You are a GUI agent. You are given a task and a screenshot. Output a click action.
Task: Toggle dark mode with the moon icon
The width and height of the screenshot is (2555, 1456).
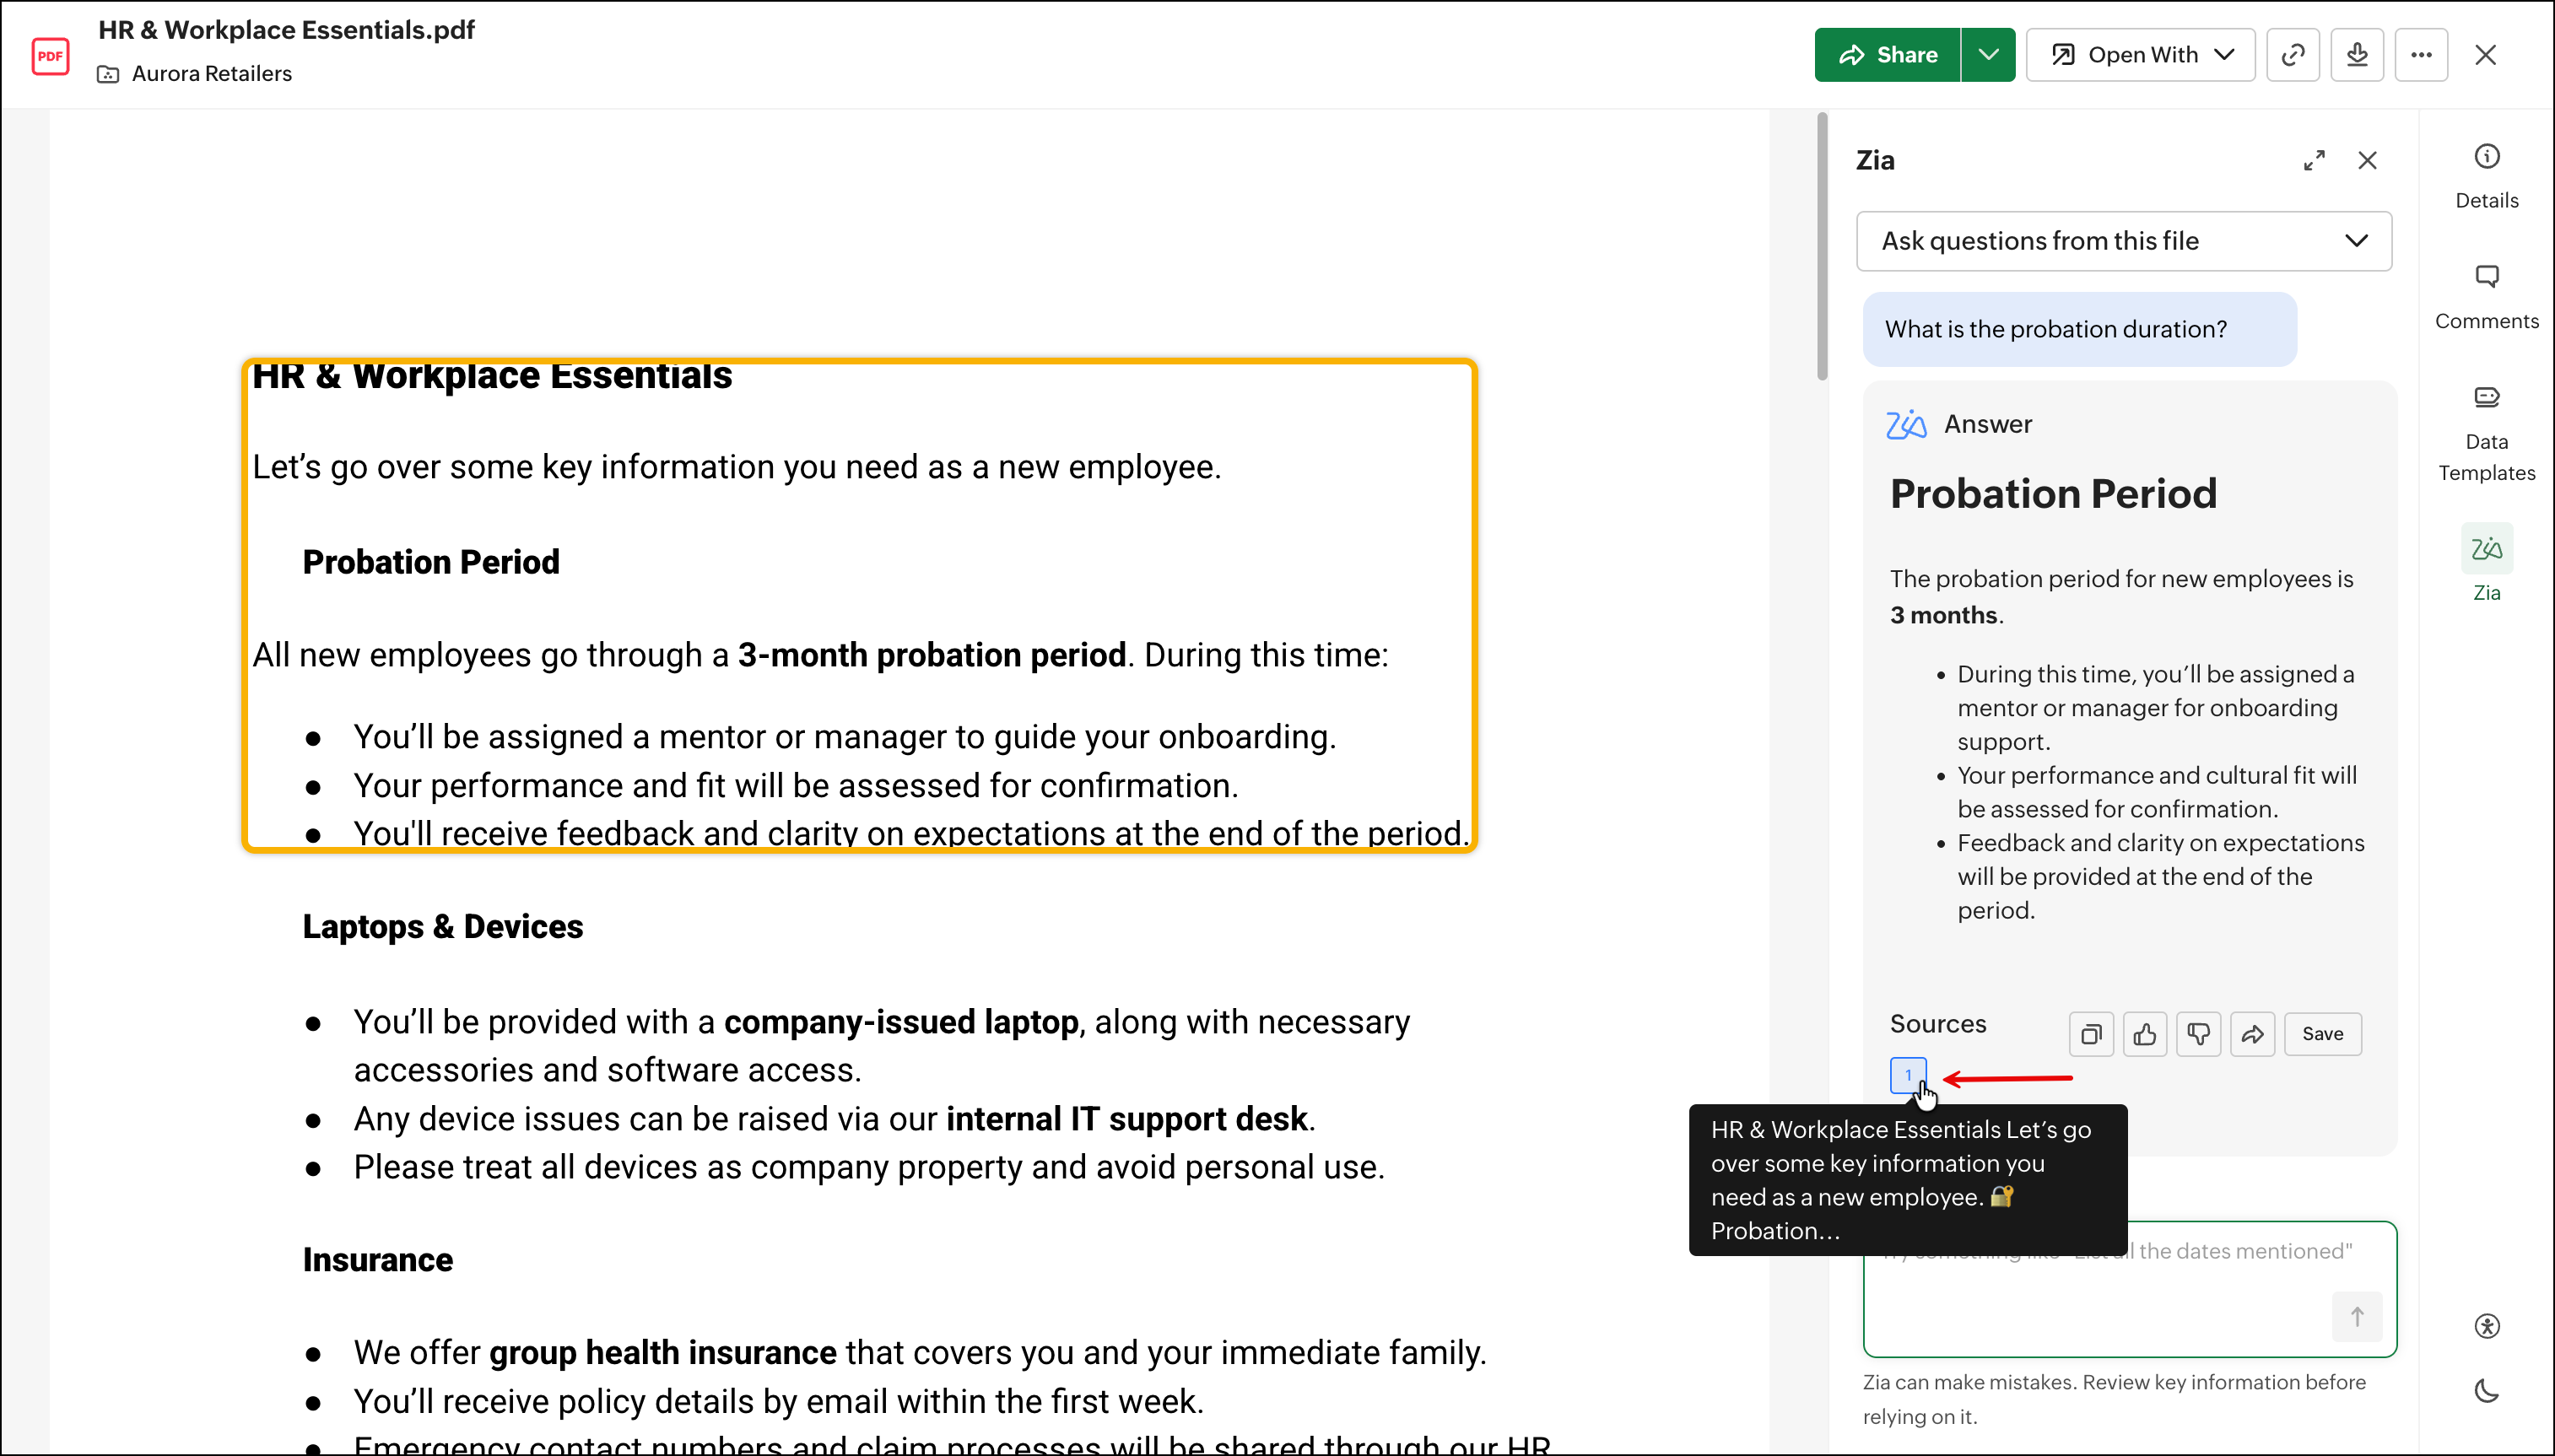click(2487, 1391)
